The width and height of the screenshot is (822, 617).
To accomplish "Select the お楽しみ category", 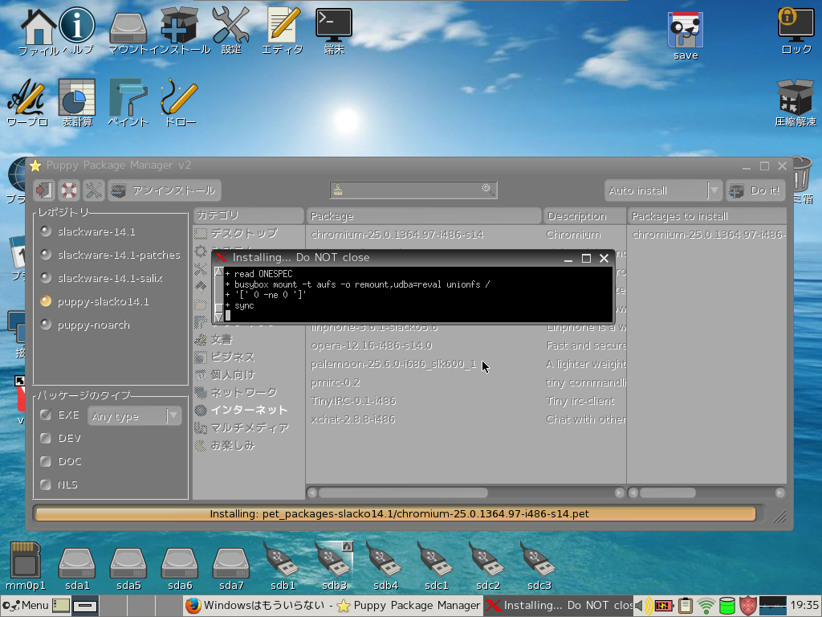I will (249, 445).
